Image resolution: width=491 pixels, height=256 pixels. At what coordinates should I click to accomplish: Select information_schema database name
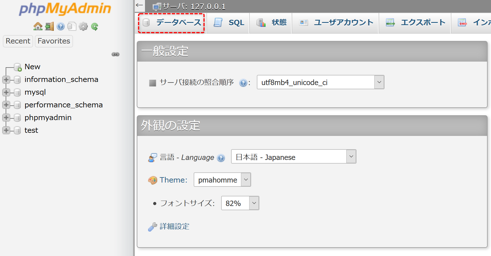tap(61, 79)
